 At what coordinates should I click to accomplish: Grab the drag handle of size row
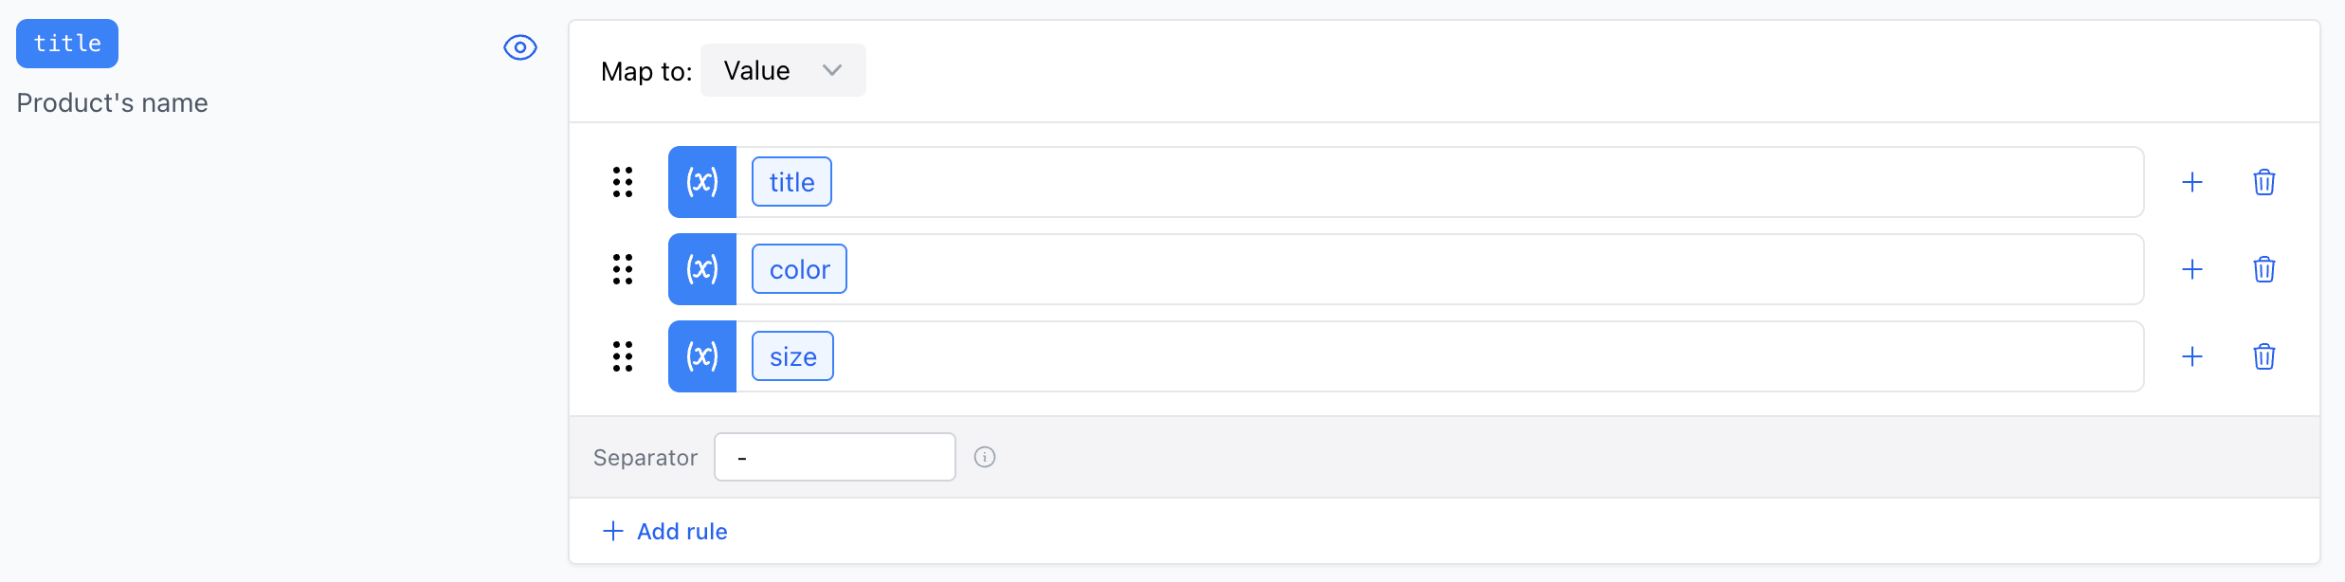[623, 356]
